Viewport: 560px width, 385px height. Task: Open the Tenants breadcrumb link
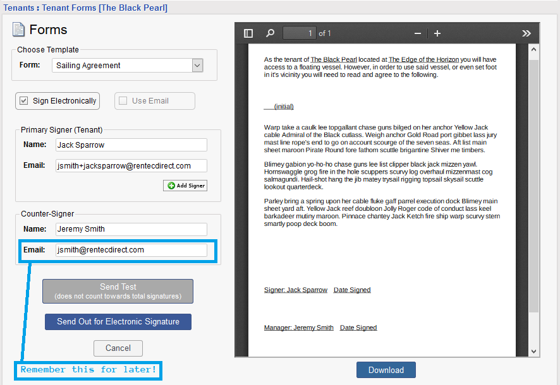click(x=18, y=8)
